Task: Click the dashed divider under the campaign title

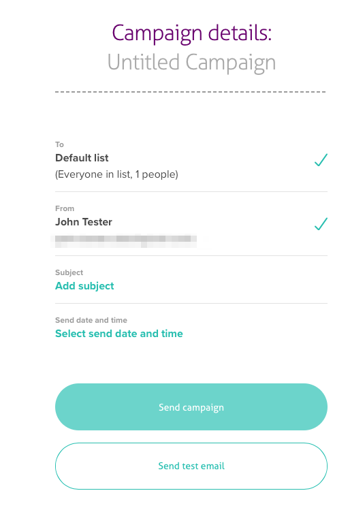Action: coord(191,92)
